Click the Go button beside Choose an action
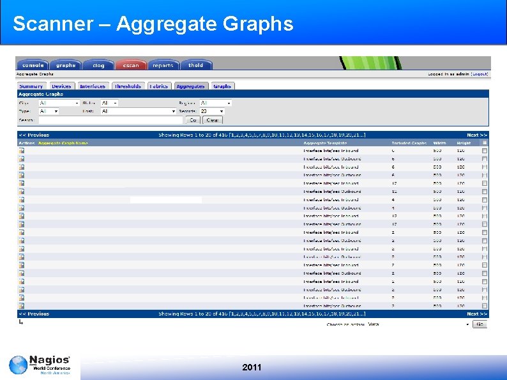This screenshot has height=380, width=507. click(x=480, y=324)
